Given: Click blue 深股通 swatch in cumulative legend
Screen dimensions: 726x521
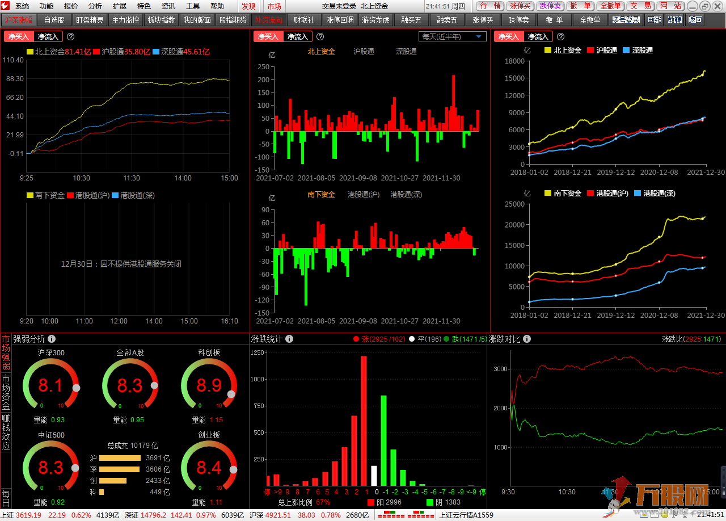Looking at the screenshot, I should point(626,50).
